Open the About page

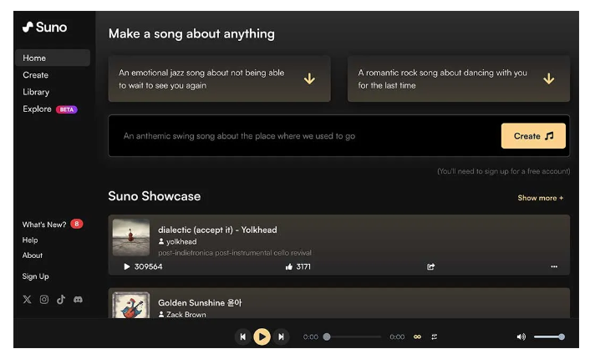click(x=33, y=255)
